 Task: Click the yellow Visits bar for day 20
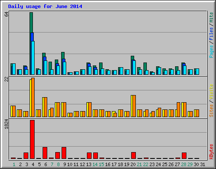tap(132, 106)
